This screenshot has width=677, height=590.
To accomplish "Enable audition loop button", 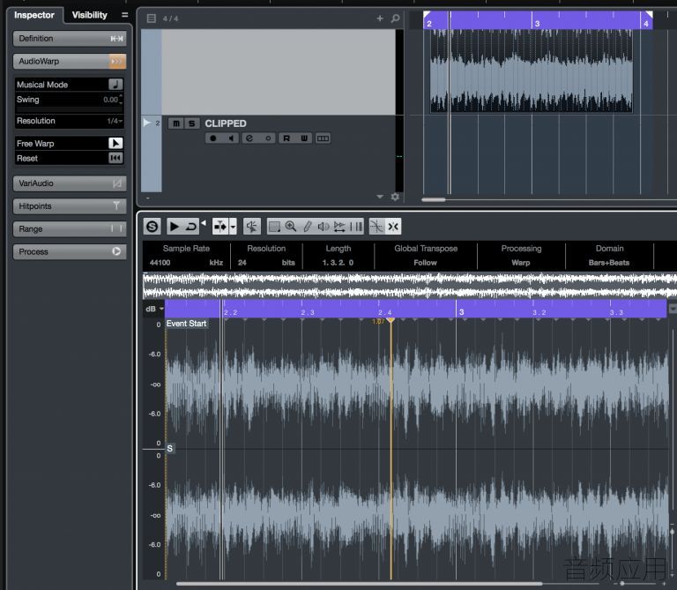I will [190, 227].
